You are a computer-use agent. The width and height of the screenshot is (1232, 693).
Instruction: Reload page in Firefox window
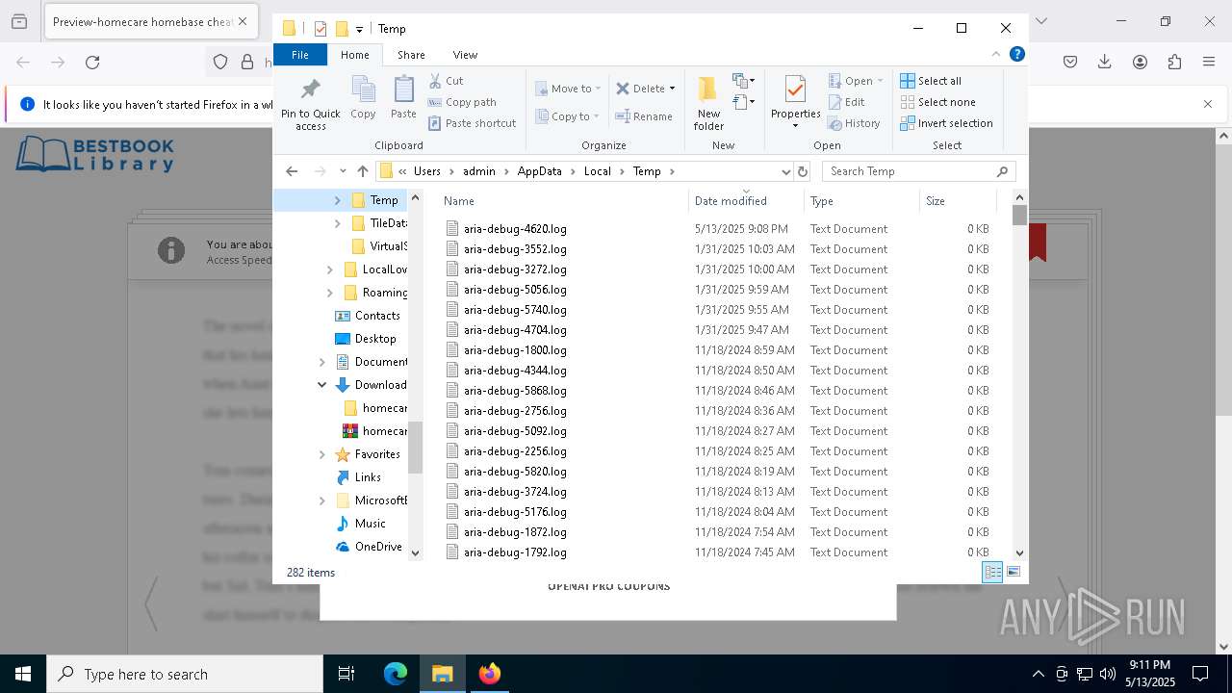(x=92, y=63)
